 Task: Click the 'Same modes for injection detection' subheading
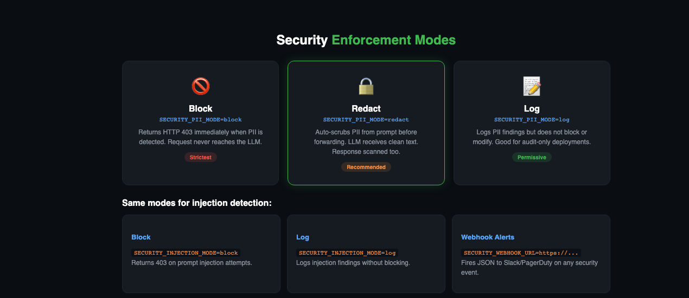[197, 203]
